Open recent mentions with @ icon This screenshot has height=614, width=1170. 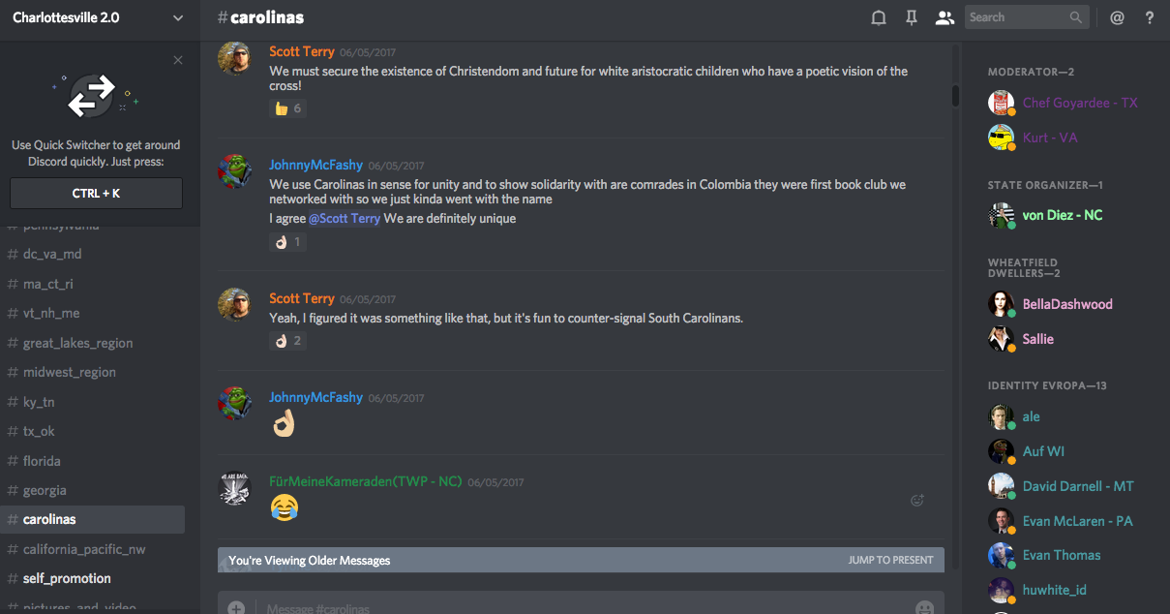coord(1117,17)
